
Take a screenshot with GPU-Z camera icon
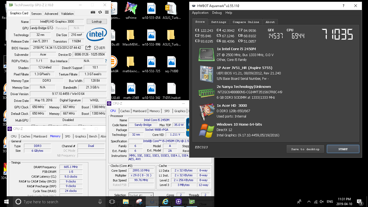click(93, 12)
